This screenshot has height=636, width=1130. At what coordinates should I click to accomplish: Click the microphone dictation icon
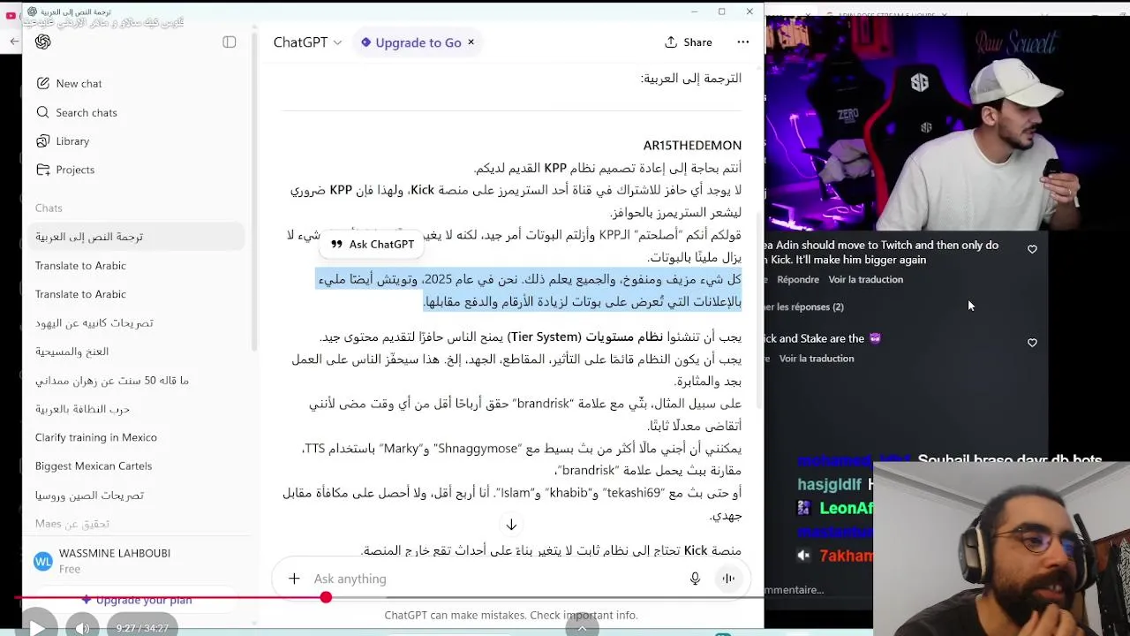(x=695, y=579)
